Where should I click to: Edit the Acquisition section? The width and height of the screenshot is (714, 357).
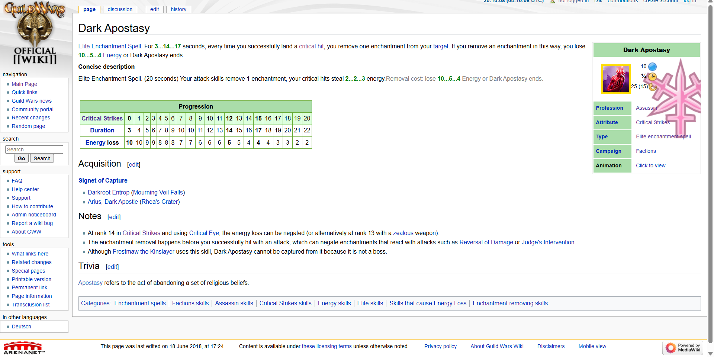pyautogui.click(x=134, y=164)
